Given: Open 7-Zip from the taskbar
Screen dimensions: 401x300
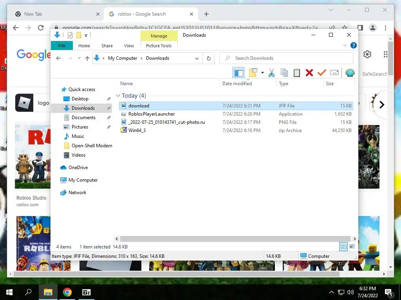Looking at the screenshot, I should click(x=87, y=292).
